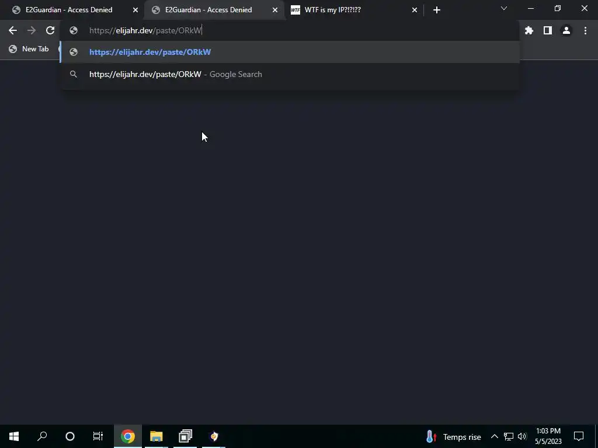598x448 pixels.
Task: Go back with the browser back arrow
Action: pos(13,30)
